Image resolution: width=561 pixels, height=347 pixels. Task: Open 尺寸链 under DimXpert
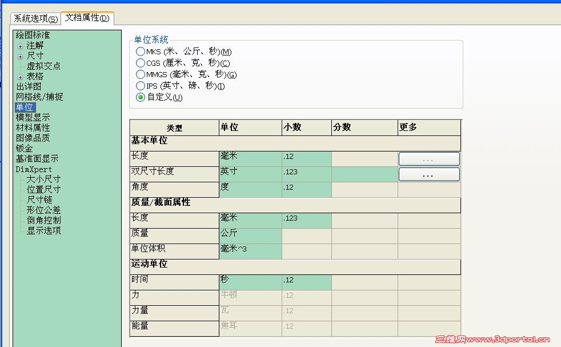[39, 200]
